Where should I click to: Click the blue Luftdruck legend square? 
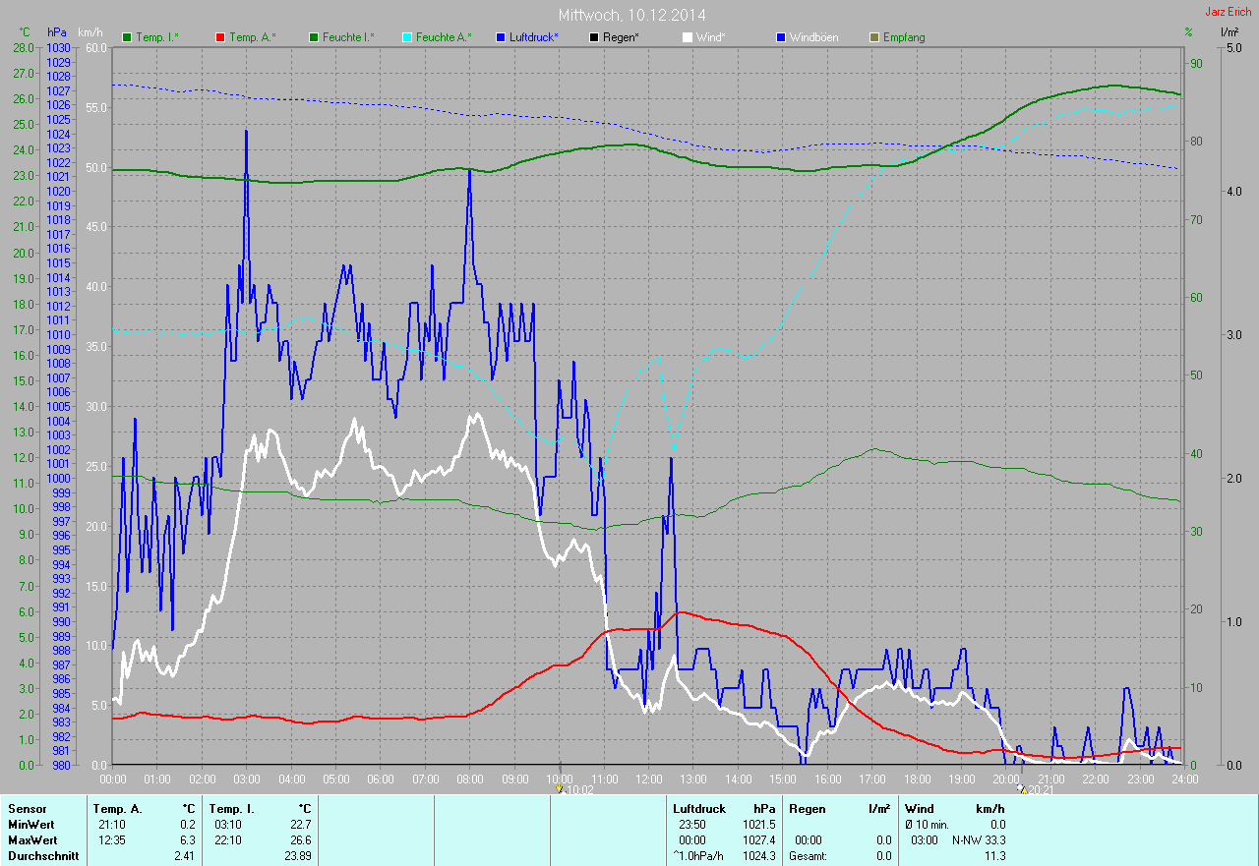click(501, 37)
